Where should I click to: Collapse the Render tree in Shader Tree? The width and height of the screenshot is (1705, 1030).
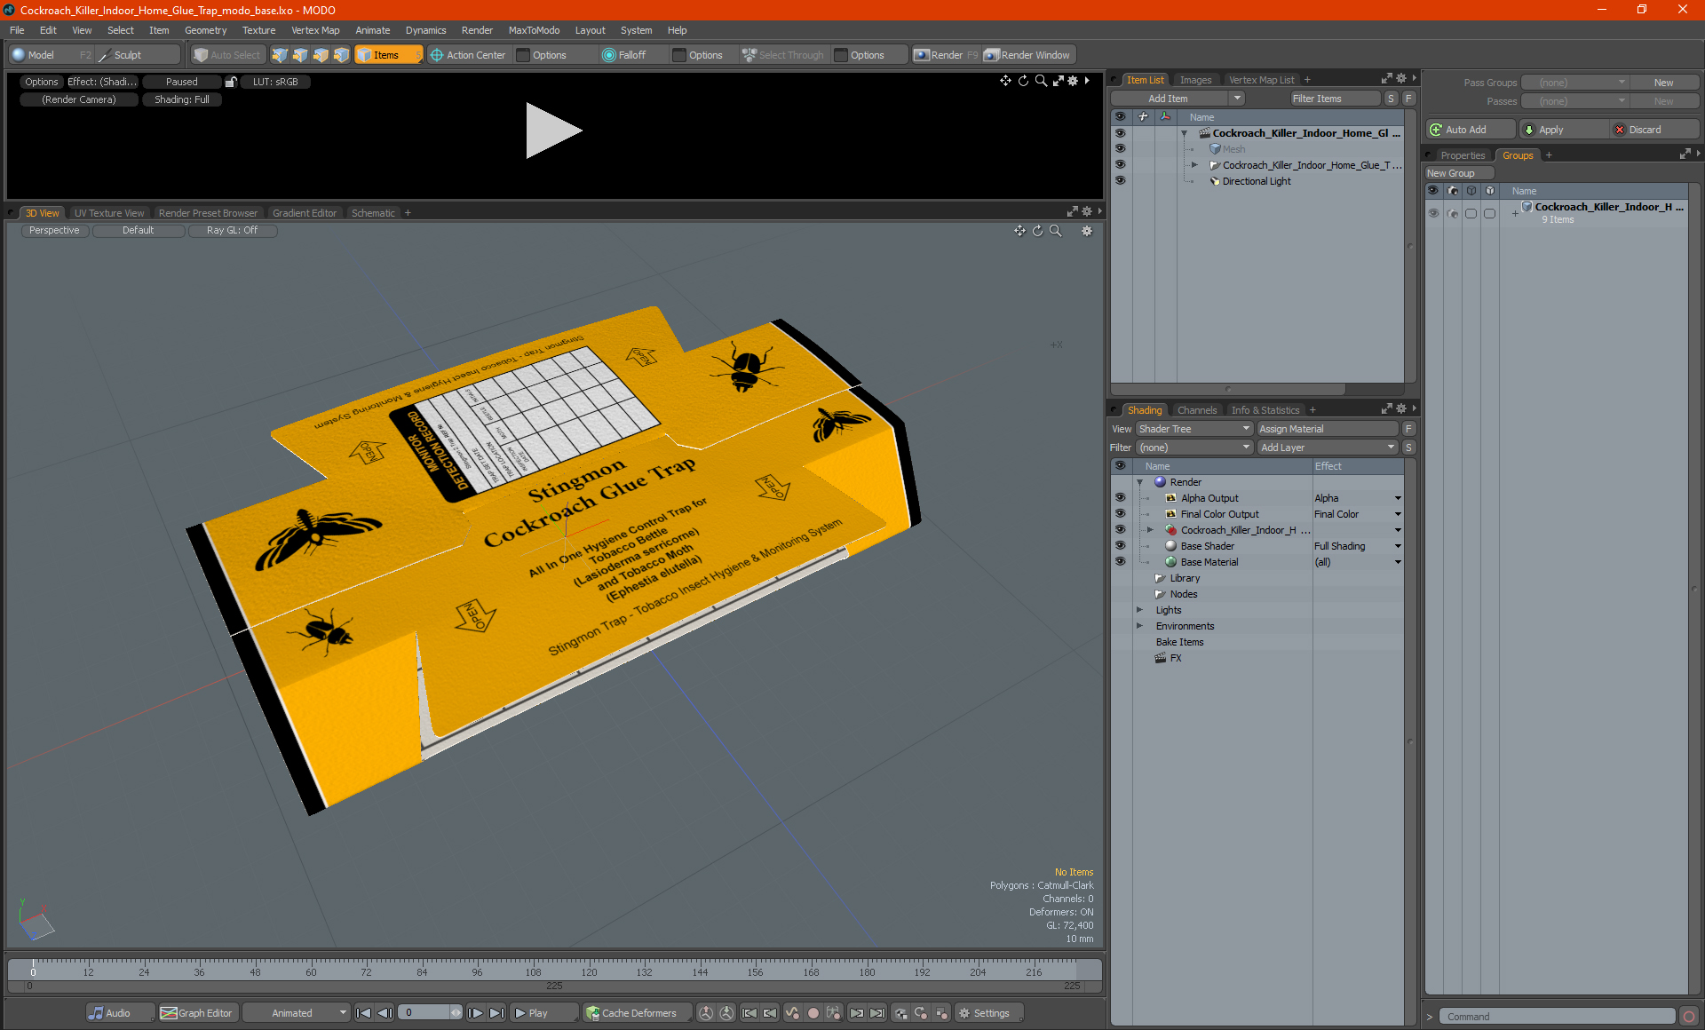coord(1139,482)
